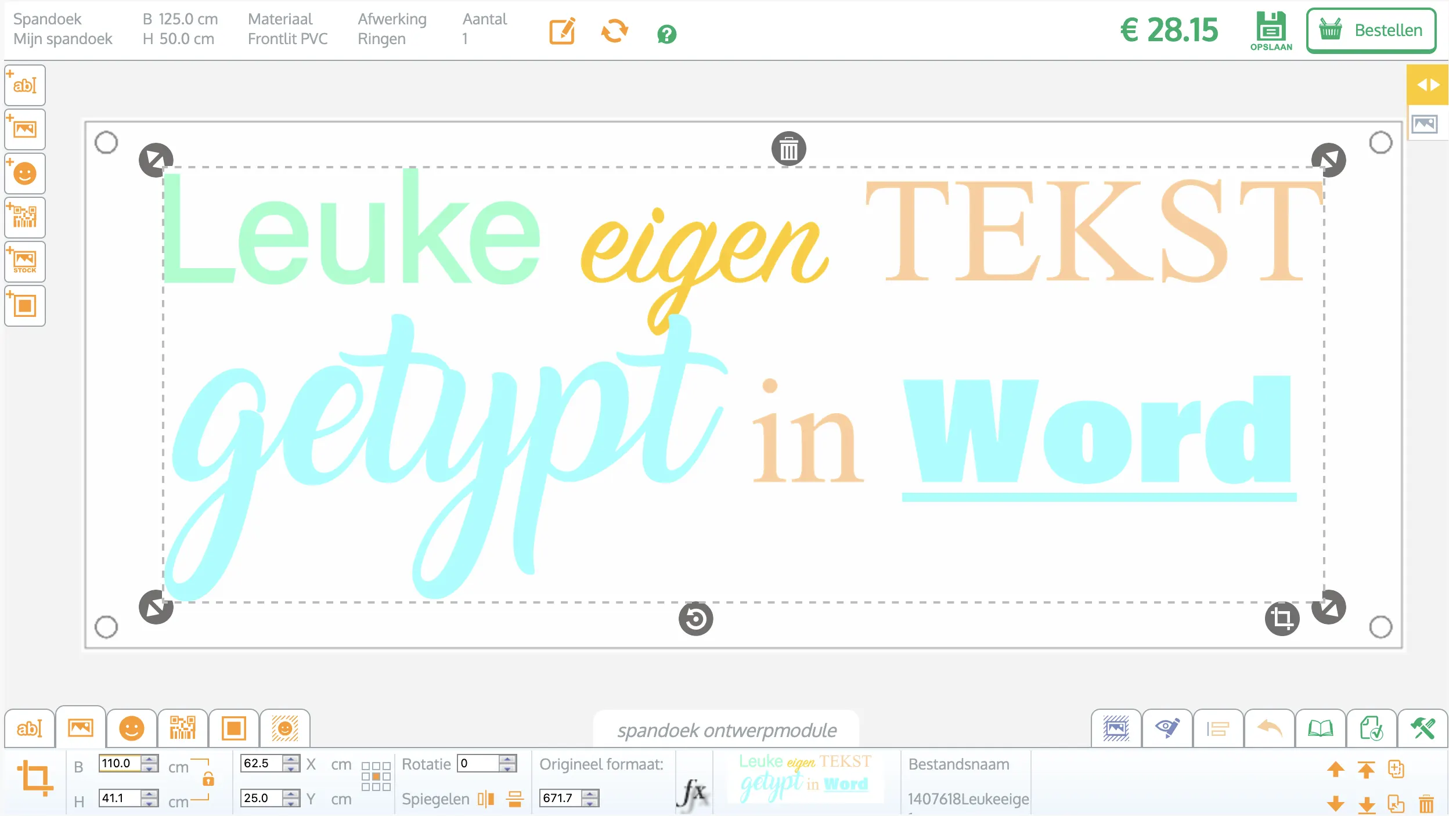Viewport: 1449px width, 816px height.
Task: Switch to the QR code tab in the bottom bar
Action: pos(183,728)
